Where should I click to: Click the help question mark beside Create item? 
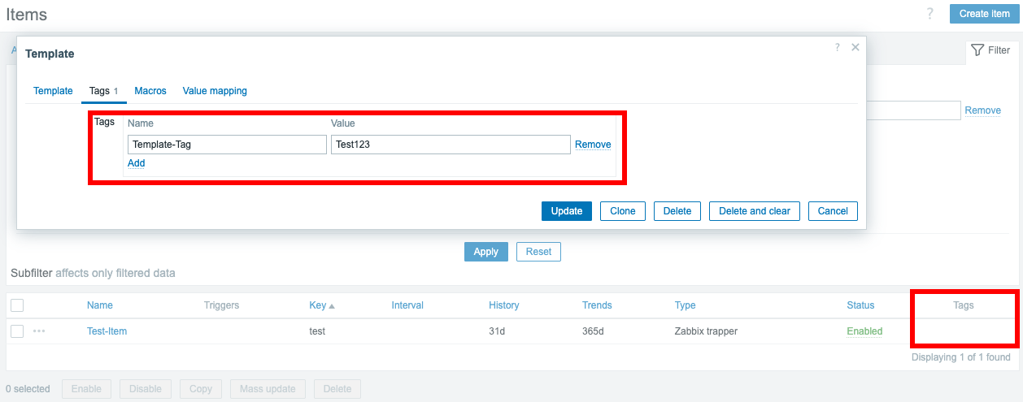click(929, 14)
